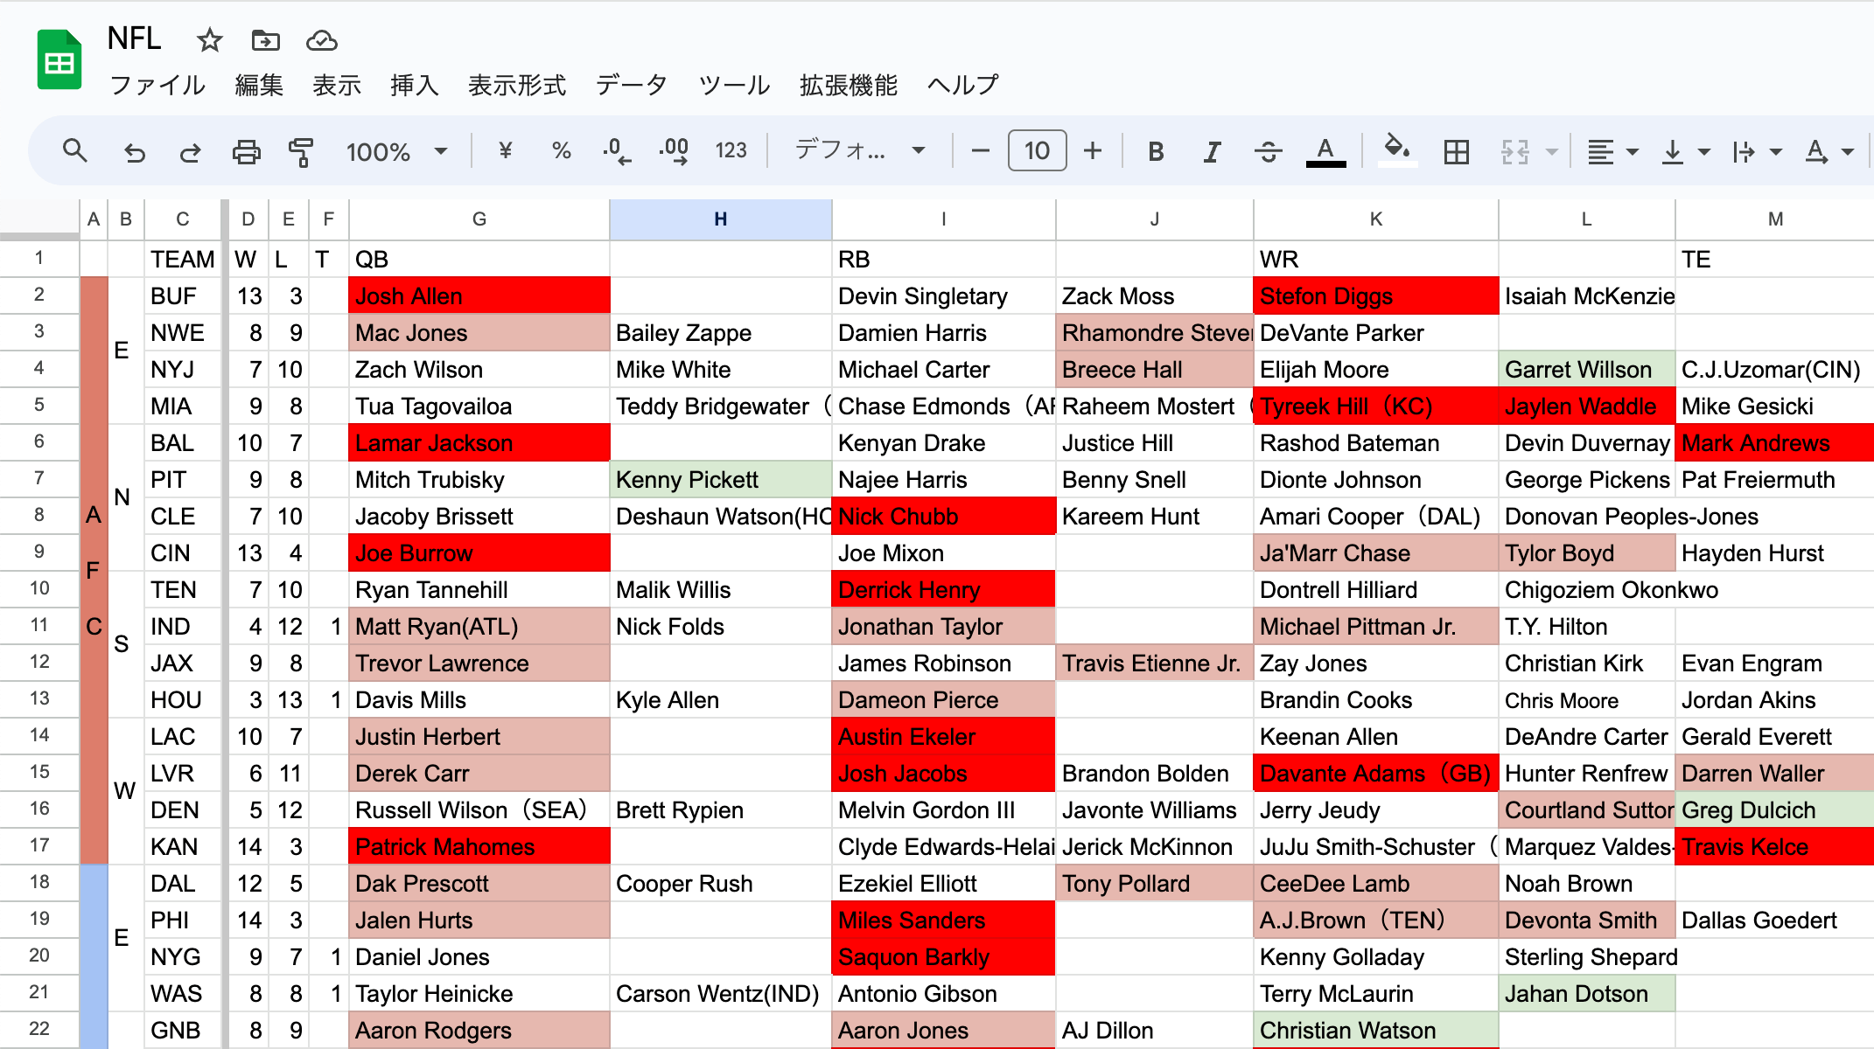The image size is (1874, 1049).
Task: Open more number formats (123)
Action: pos(731,151)
